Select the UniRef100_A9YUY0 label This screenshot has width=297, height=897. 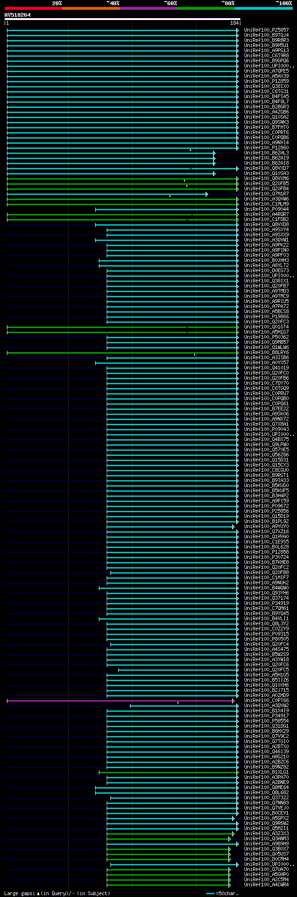pyautogui.click(x=266, y=527)
